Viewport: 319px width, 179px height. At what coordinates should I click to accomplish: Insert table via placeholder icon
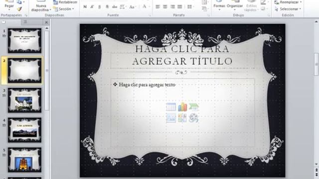point(171,107)
